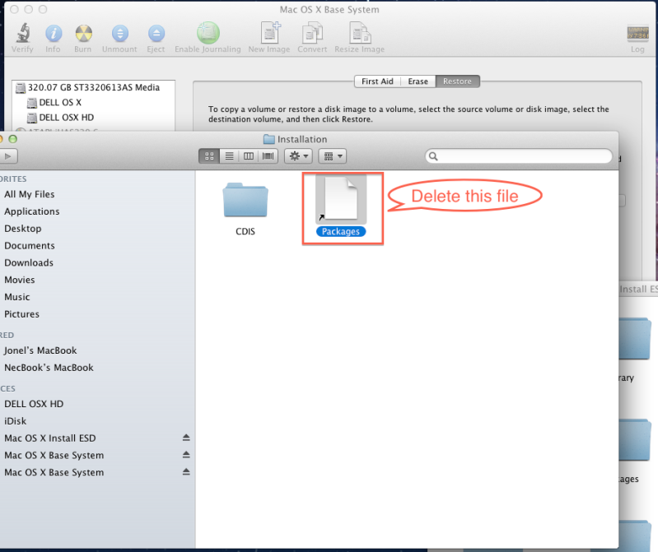
Task: Open Music in Finder sidebar
Action: 17,297
